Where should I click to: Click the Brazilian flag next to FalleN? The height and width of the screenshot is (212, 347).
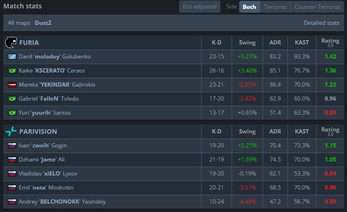(x=12, y=99)
